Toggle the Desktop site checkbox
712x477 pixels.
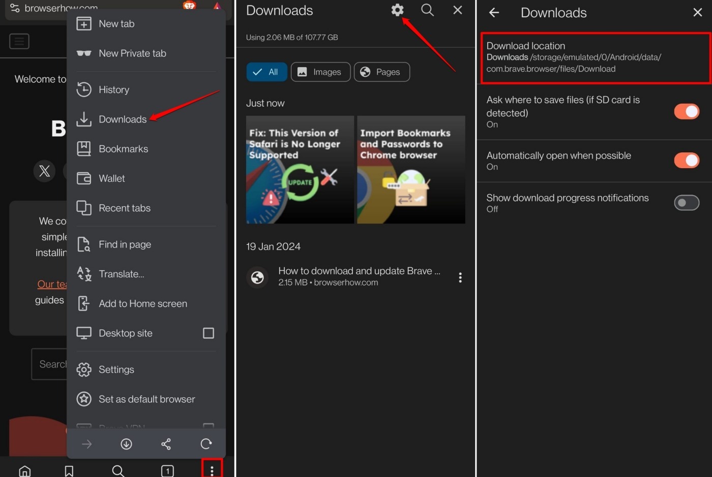[209, 333]
